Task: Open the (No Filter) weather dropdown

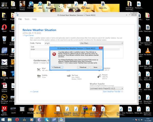Action: tap(101, 43)
